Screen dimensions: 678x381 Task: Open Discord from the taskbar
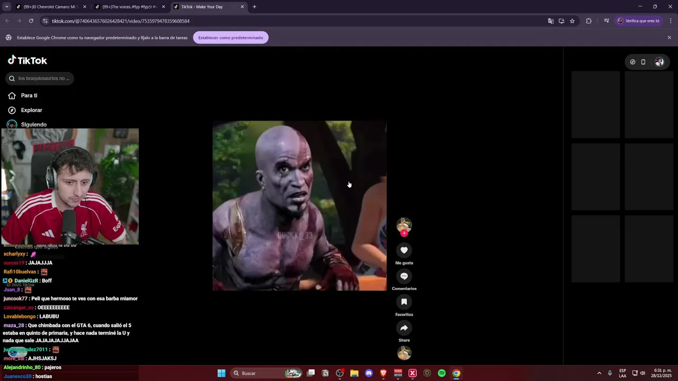[x=369, y=373]
